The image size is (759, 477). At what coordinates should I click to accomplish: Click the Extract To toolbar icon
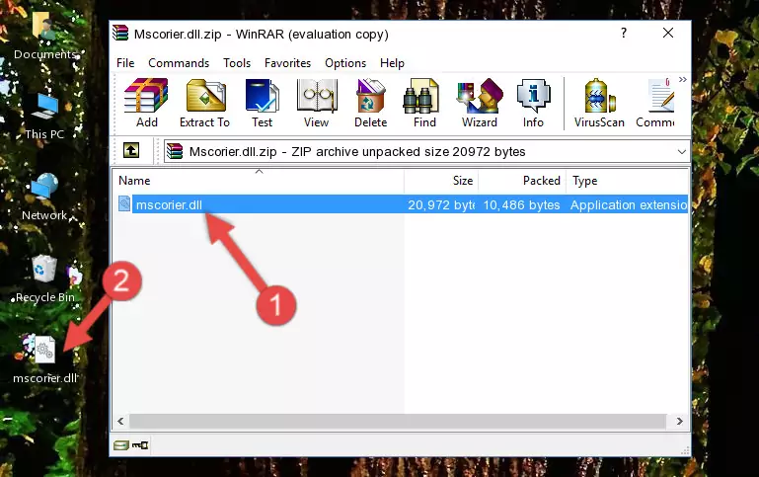[x=204, y=103]
